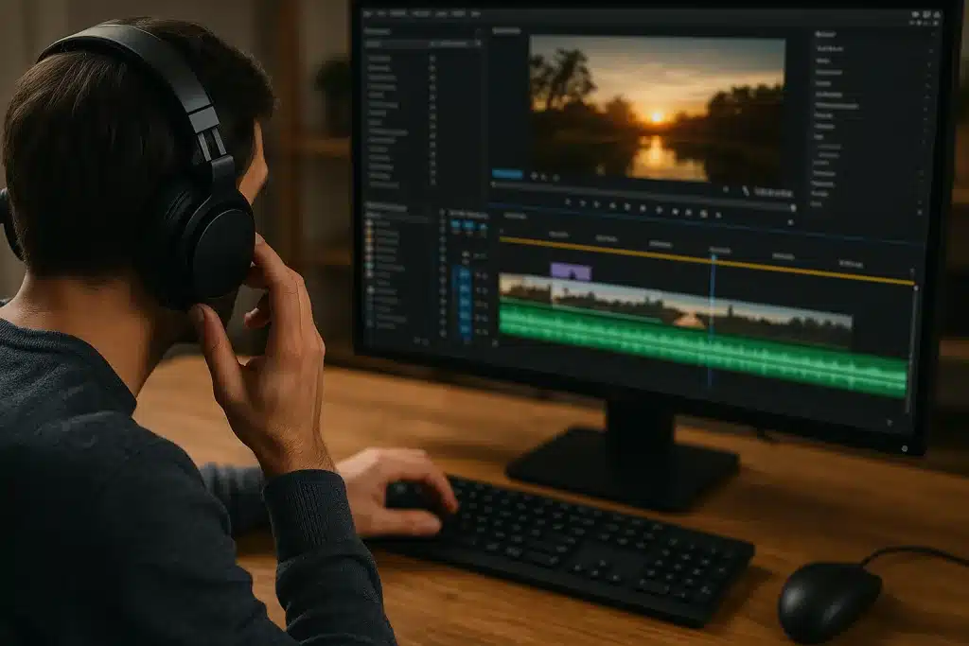Click the handle ending the preview scrub bar
The height and width of the screenshot is (646, 969).
click(x=793, y=208)
